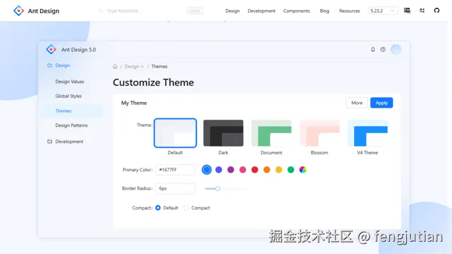Image resolution: width=452 pixels, height=254 pixels.
Task: Click the search magnifier icon
Action: point(101,11)
